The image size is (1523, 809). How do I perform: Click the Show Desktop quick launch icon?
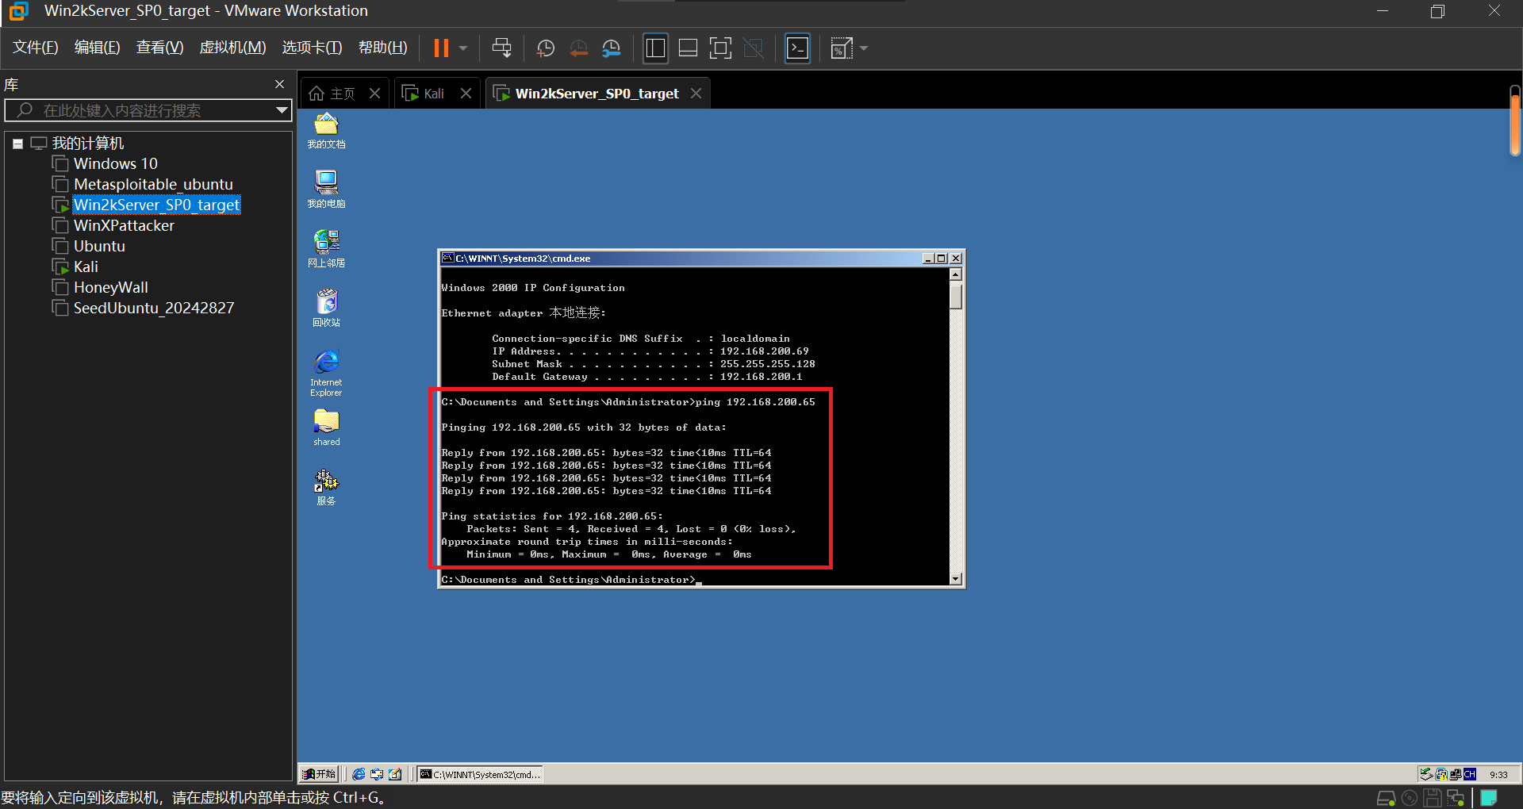click(x=395, y=774)
